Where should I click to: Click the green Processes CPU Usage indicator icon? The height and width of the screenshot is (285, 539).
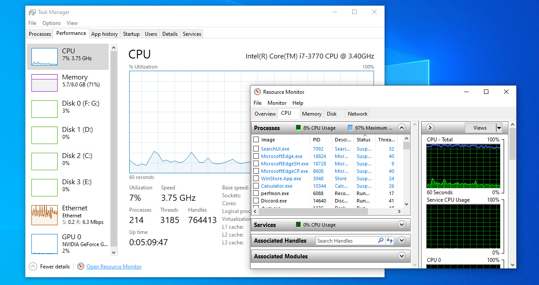click(x=299, y=128)
